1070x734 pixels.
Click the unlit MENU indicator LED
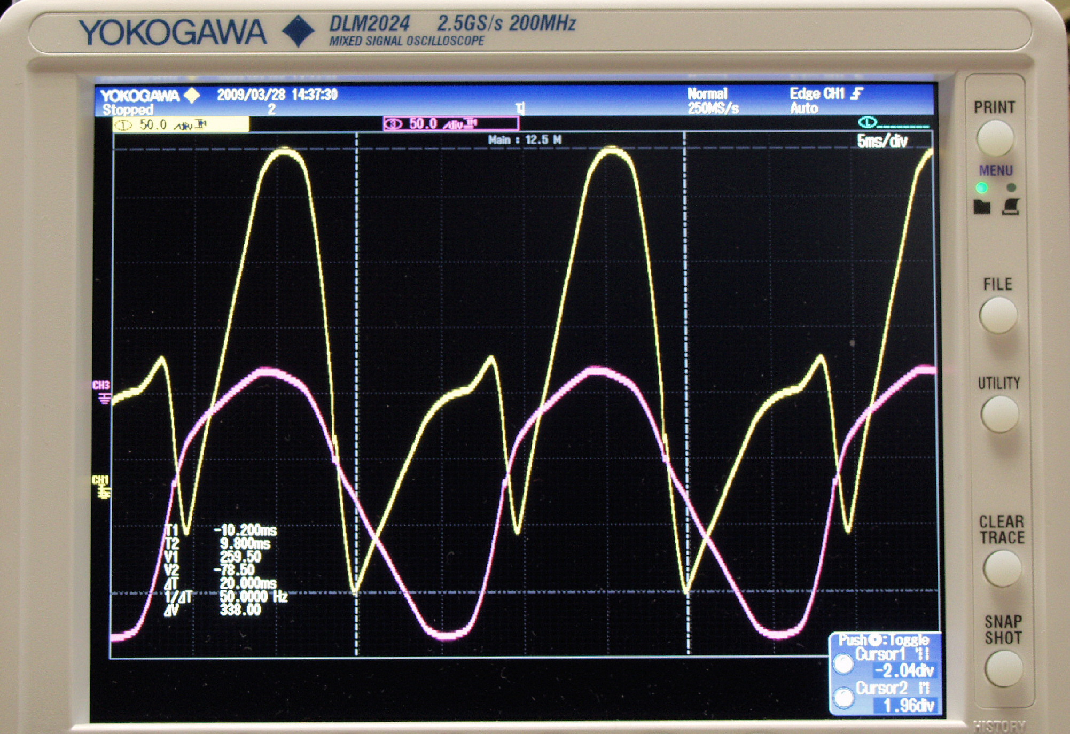coord(1011,188)
